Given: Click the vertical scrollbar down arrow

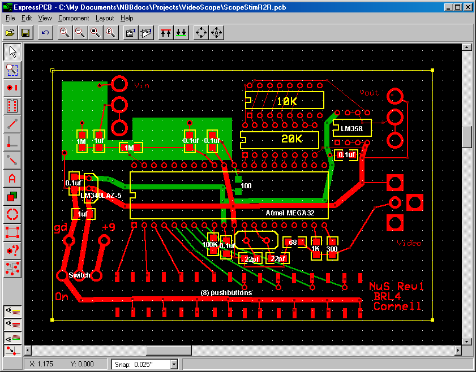Looking at the screenshot, I should [x=466, y=341].
